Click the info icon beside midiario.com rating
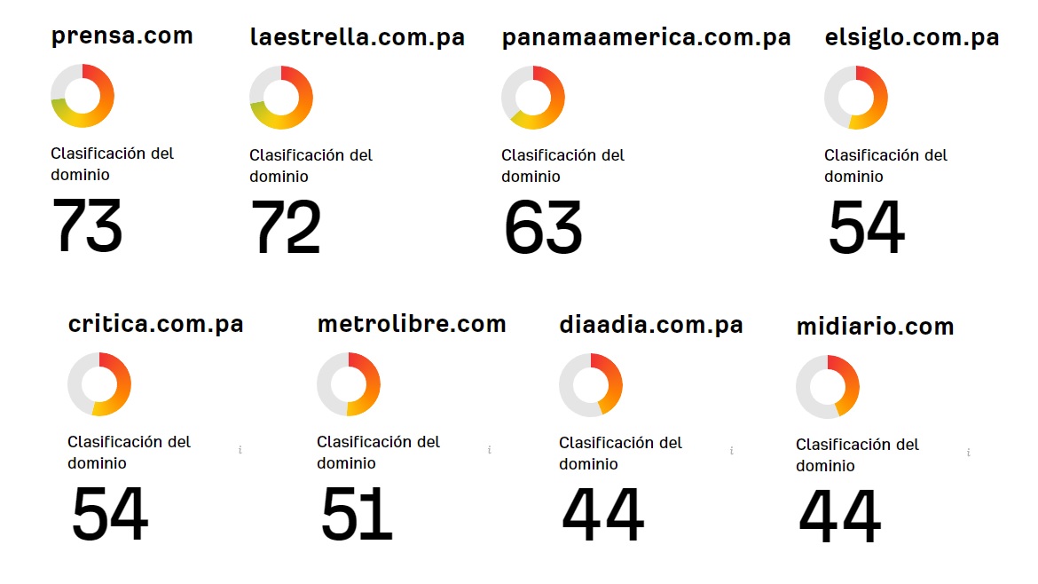Viewport: 1038px width, 584px height. [969, 453]
